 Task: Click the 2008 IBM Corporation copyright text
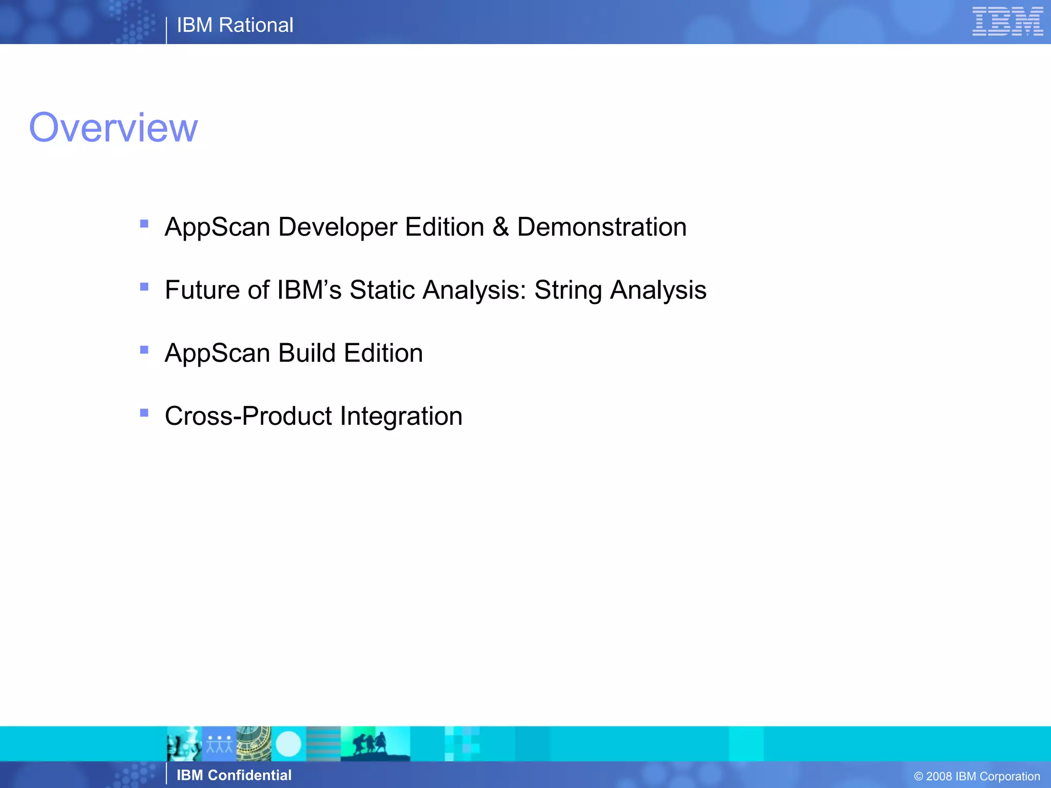click(x=977, y=776)
